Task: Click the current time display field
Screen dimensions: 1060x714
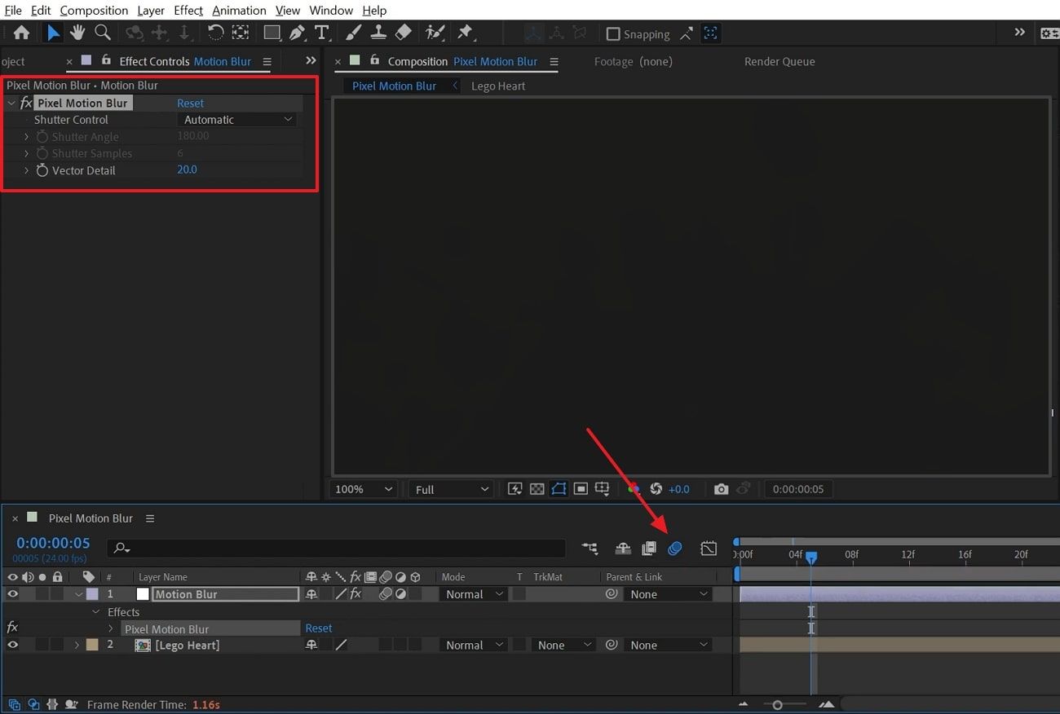Action: coord(52,542)
